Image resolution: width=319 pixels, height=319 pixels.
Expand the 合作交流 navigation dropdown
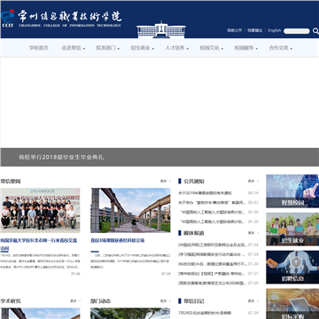click(x=280, y=48)
